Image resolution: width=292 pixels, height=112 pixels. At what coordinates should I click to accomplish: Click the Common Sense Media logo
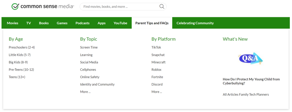coord(43,7)
